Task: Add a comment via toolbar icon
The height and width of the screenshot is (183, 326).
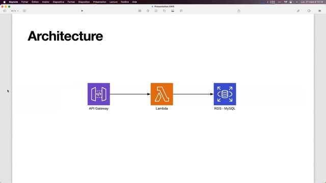Action: pos(181,11)
